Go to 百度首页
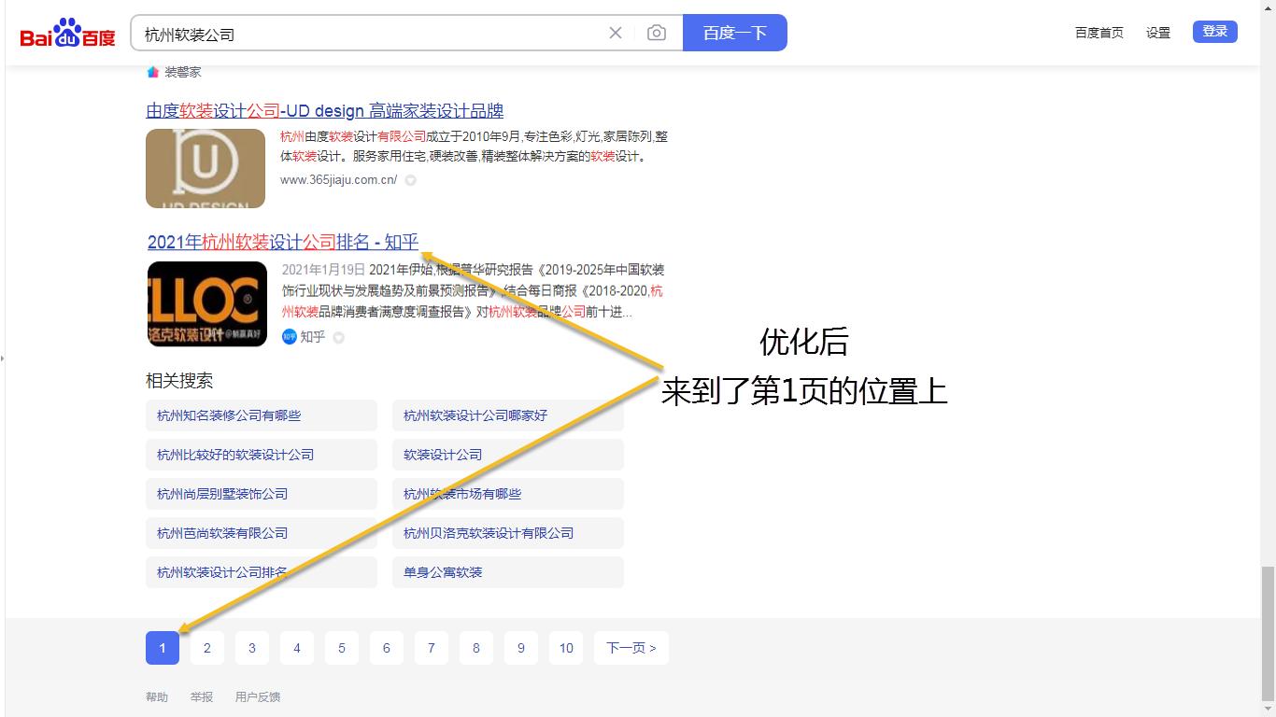 (1099, 31)
